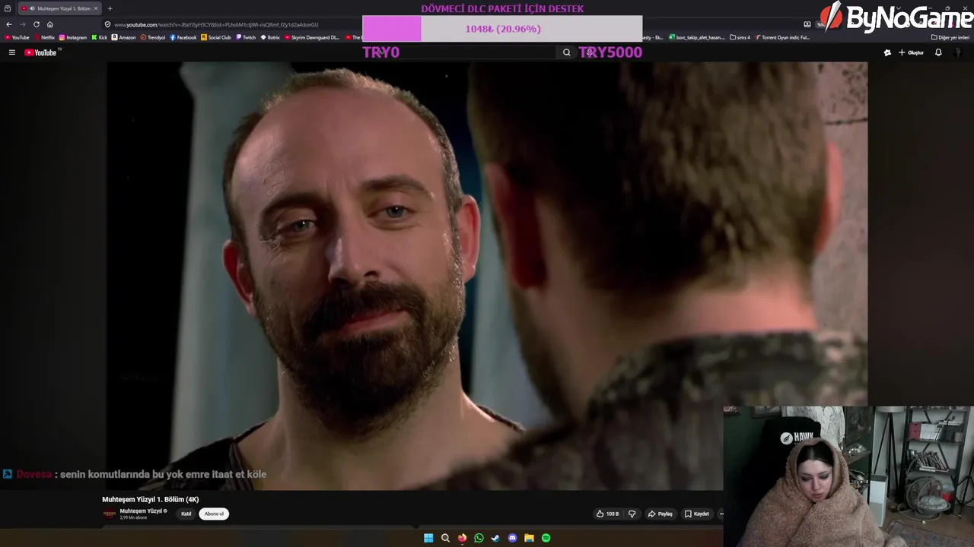Open a new tab with plus button
Image resolution: width=974 pixels, height=547 pixels.
tap(110, 8)
